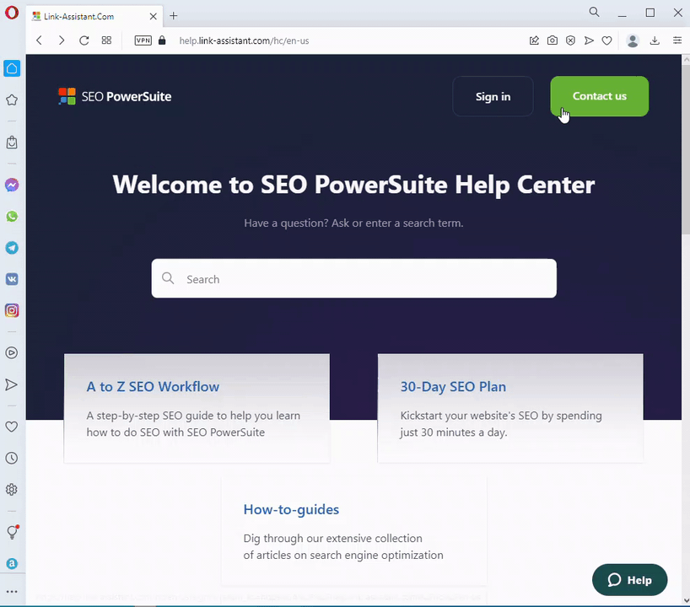This screenshot has height=607, width=690.
Task: Open Settings gear in the sidebar
Action: point(12,490)
